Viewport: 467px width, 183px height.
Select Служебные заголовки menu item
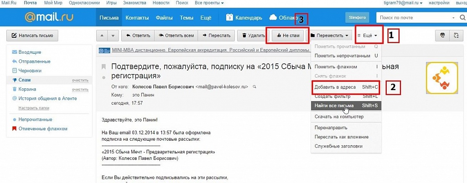[x=346, y=146]
